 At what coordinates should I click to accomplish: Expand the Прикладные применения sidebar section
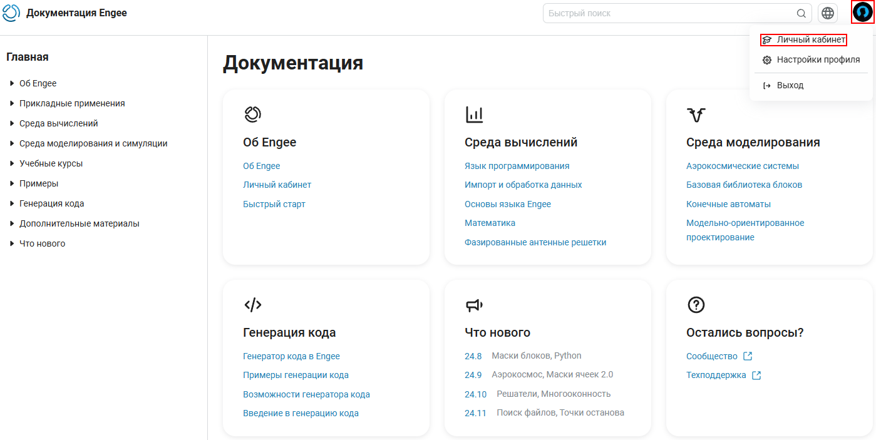(x=12, y=103)
